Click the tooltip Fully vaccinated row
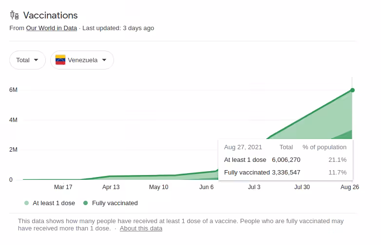This screenshot has height=245, width=381. [285, 173]
